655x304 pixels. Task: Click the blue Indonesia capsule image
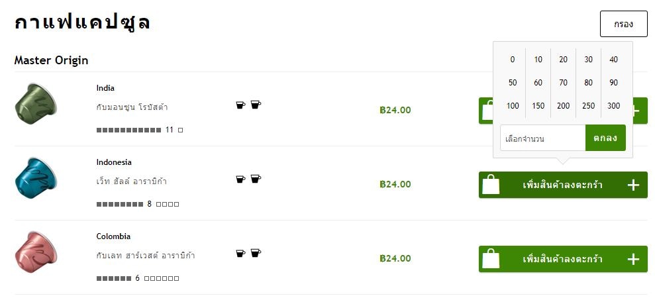[x=36, y=177]
